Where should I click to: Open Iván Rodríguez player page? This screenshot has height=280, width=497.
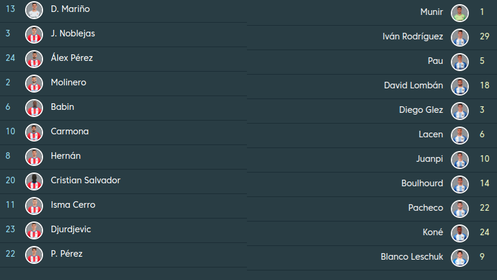(x=413, y=36)
